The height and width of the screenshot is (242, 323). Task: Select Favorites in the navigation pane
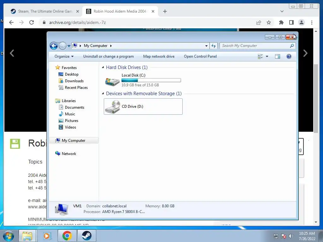[69, 68]
